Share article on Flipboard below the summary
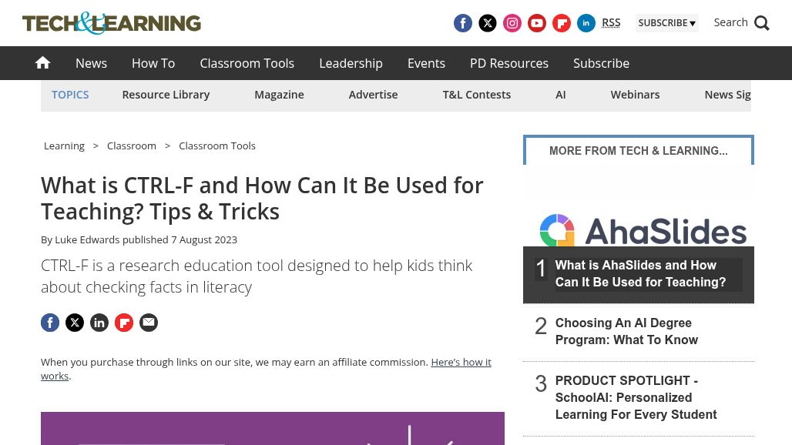Image resolution: width=792 pixels, height=445 pixels. (x=124, y=323)
